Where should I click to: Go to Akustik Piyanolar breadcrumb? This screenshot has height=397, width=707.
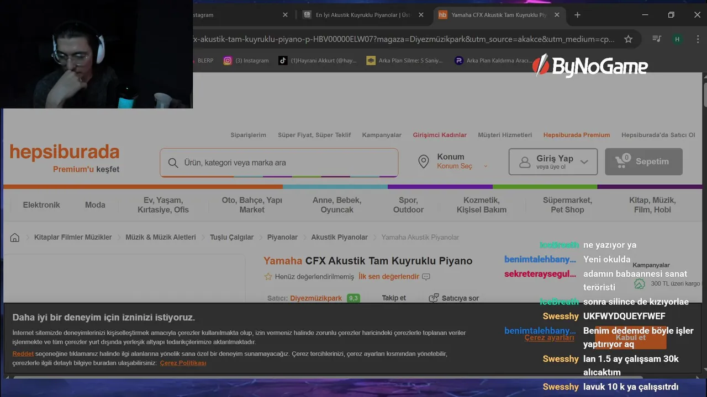pyautogui.click(x=339, y=237)
